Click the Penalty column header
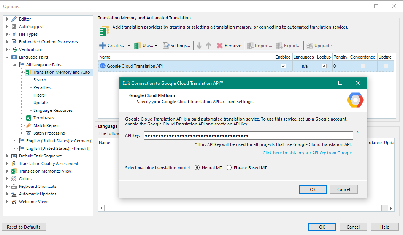Viewport: 403px width, 235px height. click(340, 57)
